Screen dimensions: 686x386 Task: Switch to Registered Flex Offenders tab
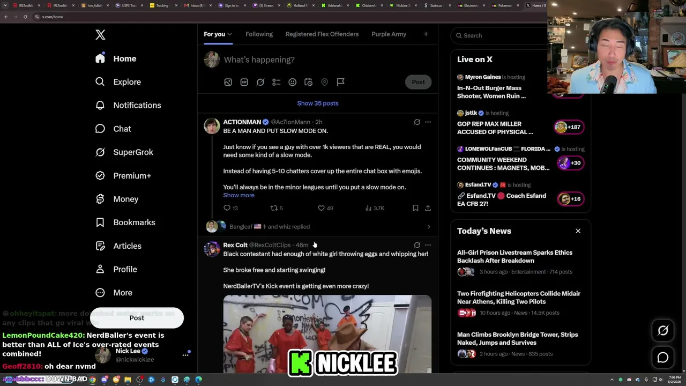tap(322, 34)
